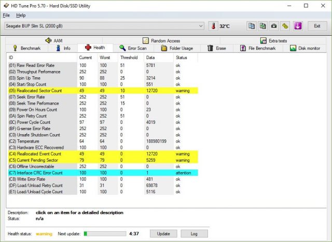Viewport: 332px width, 242px height.
Task: Click the purple down-arrow save icon
Action: click(298, 26)
